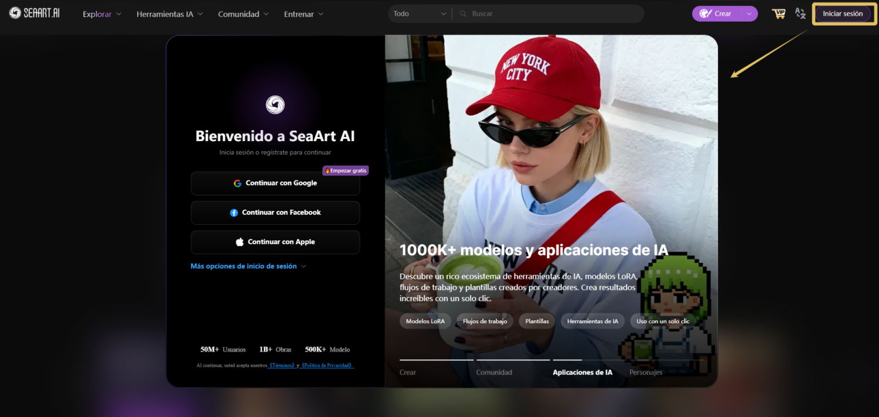Continue with Apple sign-in
The width and height of the screenshot is (879, 417).
tap(275, 242)
